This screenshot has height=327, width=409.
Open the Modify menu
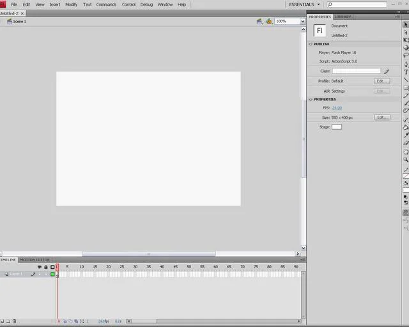click(71, 4)
